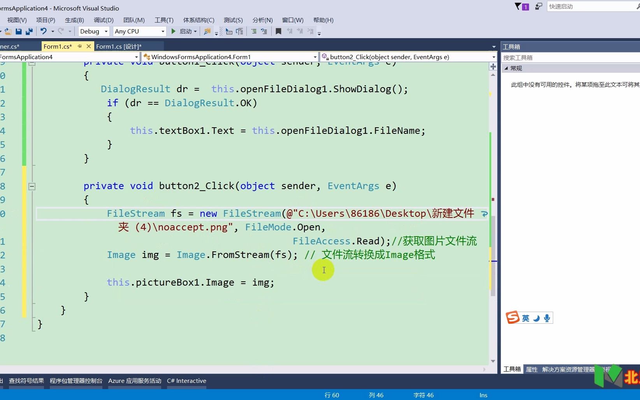Image resolution: width=640 pixels, height=400 pixels.
Task: Save the current file with the floppy icon
Action: click(x=18, y=32)
